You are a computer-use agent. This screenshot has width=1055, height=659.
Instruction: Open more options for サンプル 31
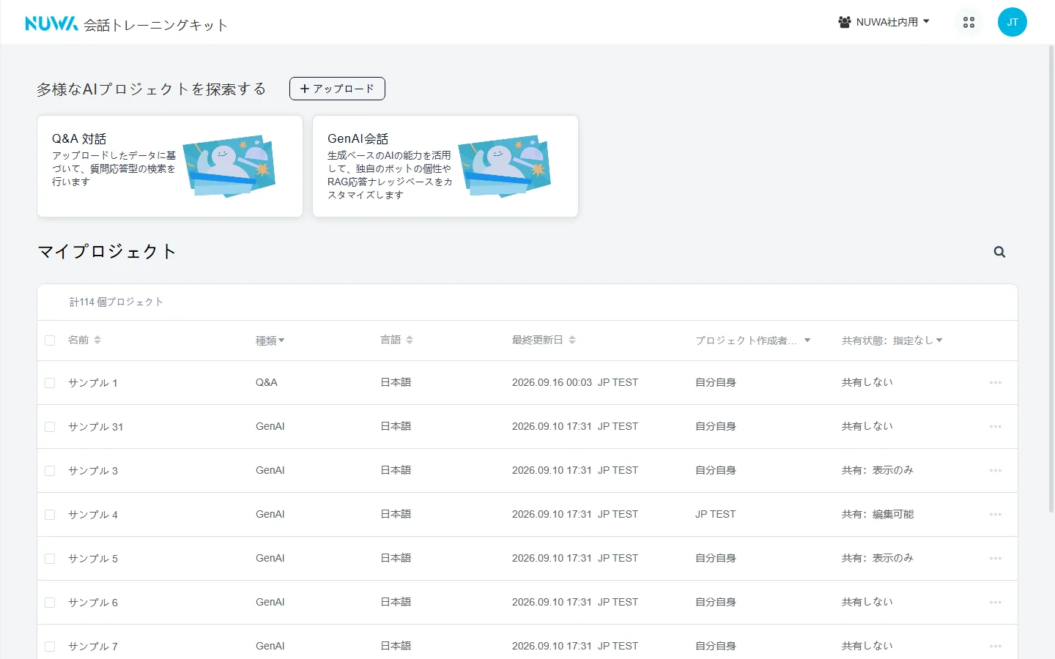(995, 427)
